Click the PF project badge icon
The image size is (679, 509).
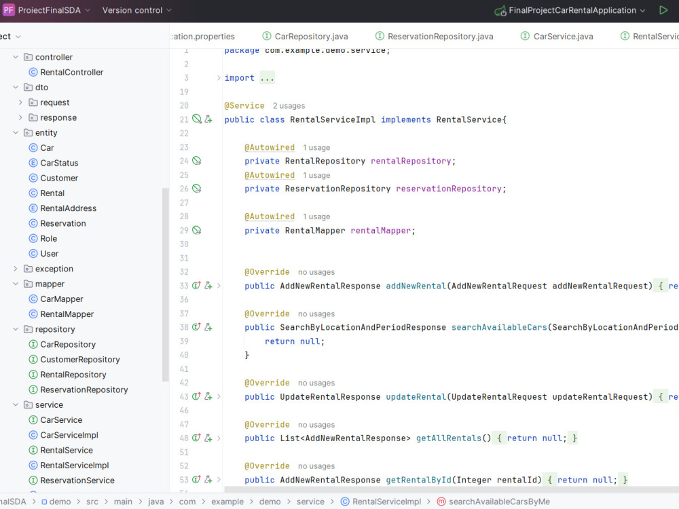click(x=8, y=10)
